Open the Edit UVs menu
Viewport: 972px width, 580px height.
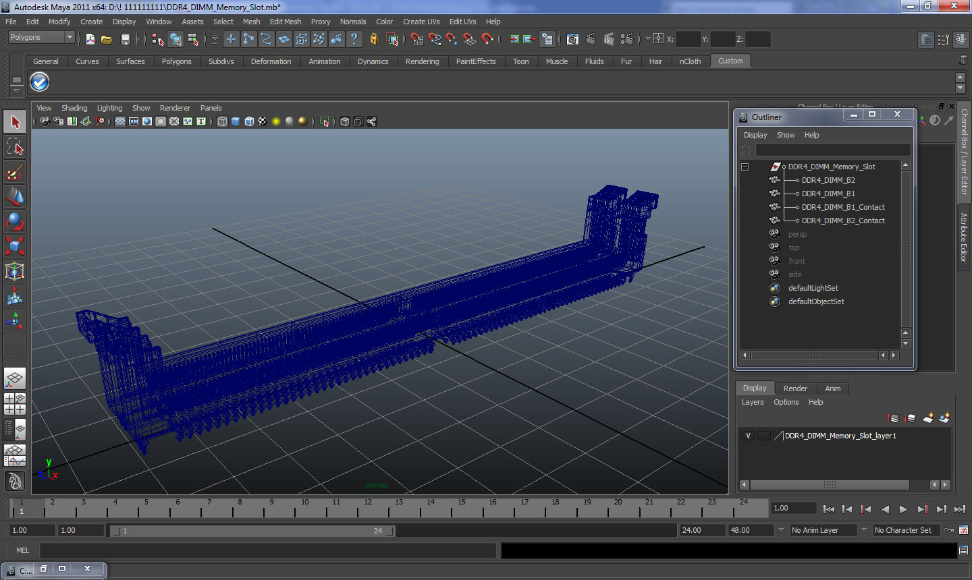463,22
